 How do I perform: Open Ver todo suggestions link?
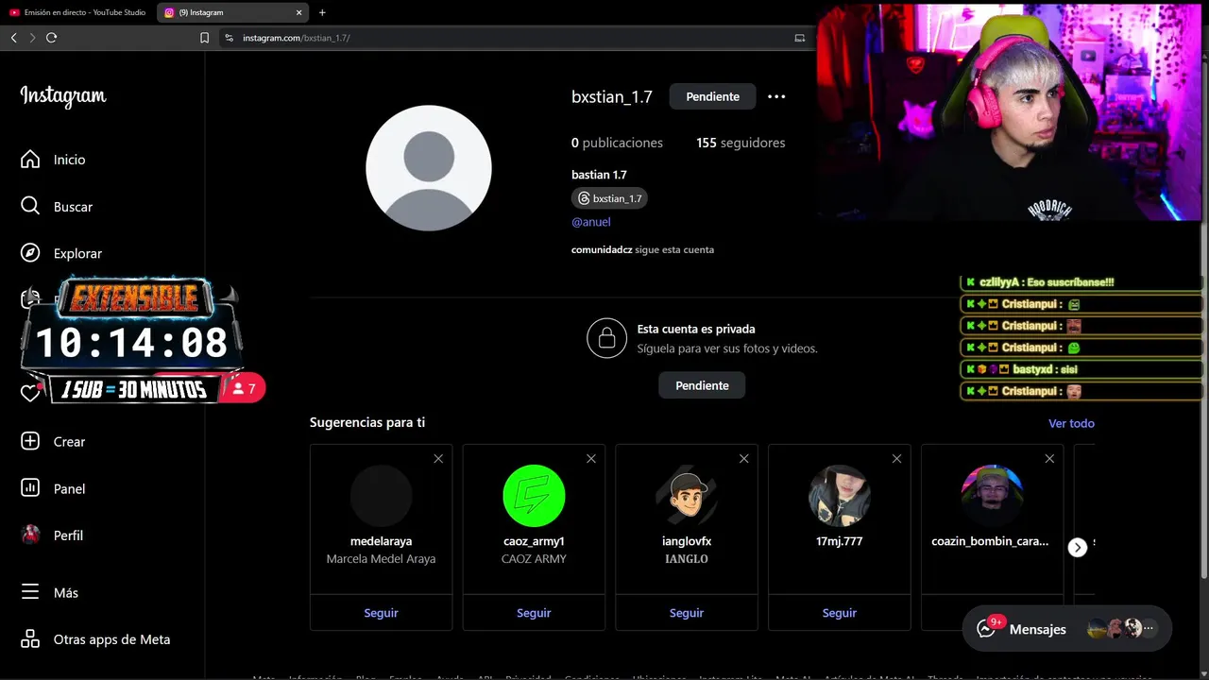pos(1071,423)
